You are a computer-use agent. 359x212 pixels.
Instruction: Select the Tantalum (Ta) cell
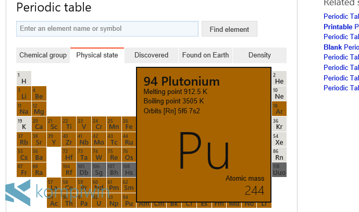tap(84, 155)
